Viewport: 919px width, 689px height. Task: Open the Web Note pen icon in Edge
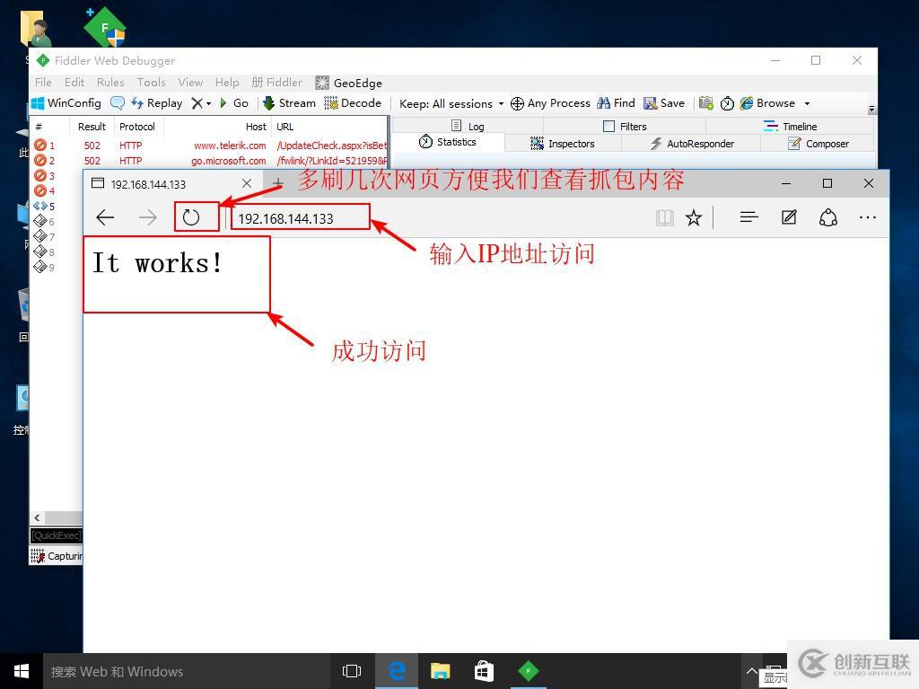point(788,217)
